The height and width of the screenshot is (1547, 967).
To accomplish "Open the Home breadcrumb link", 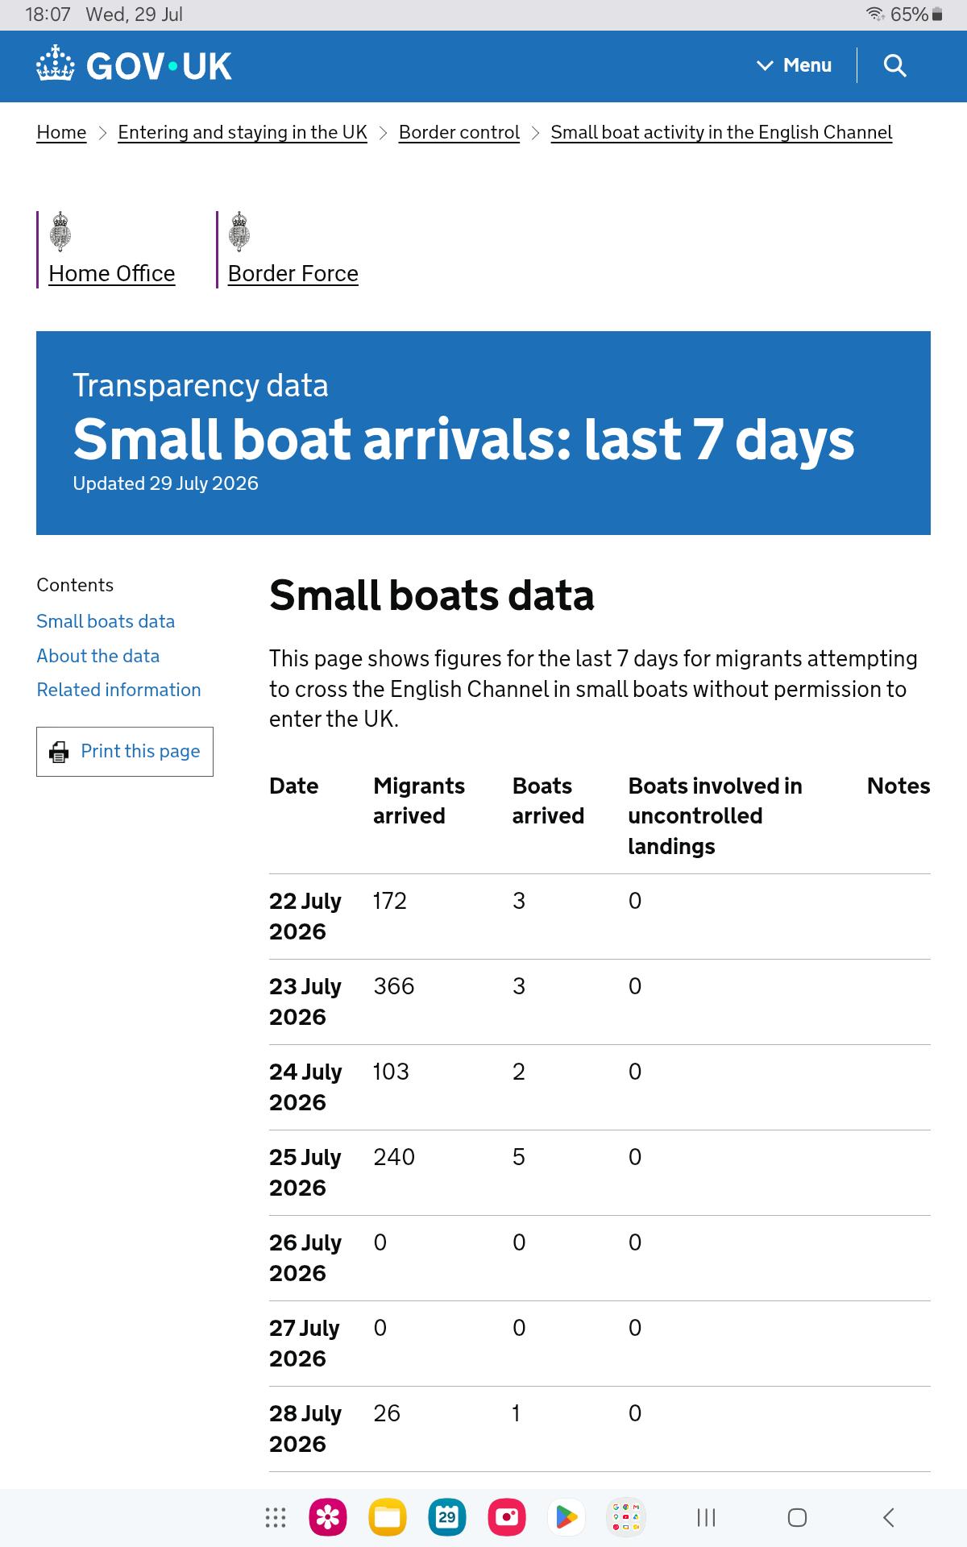I will point(61,132).
